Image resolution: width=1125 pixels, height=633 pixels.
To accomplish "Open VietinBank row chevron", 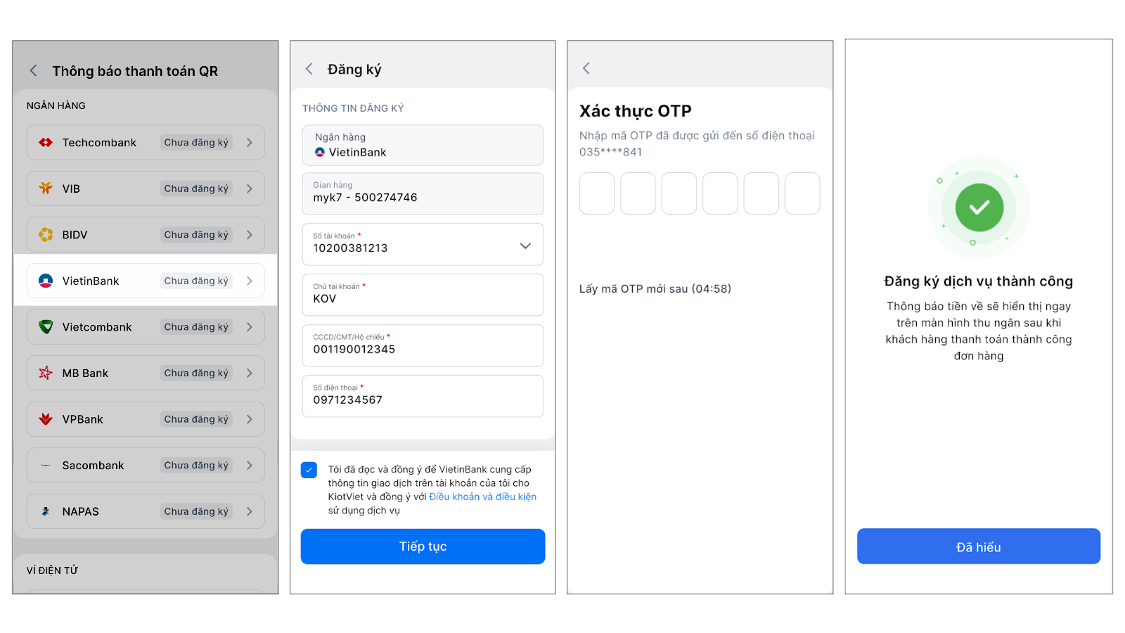I will click(x=250, y=281).
